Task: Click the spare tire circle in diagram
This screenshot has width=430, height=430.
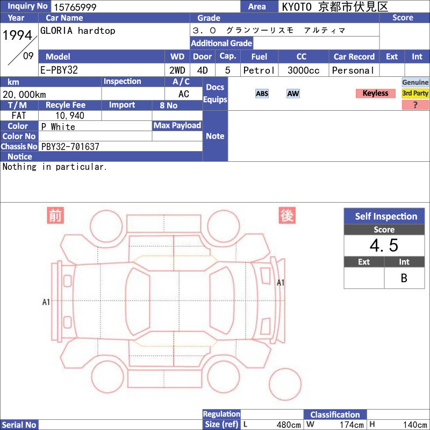Action: [x=285, y=384]
